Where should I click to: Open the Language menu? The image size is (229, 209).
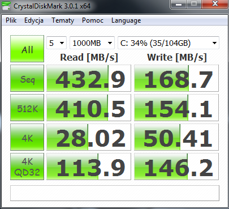coord(126,20)
